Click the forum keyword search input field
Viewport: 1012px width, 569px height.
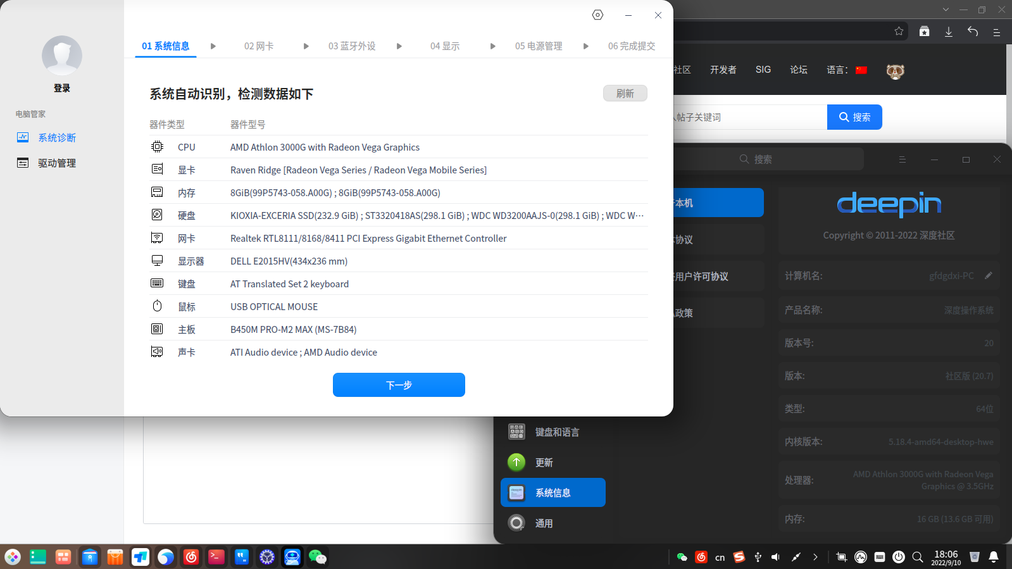tap(750, 117)
